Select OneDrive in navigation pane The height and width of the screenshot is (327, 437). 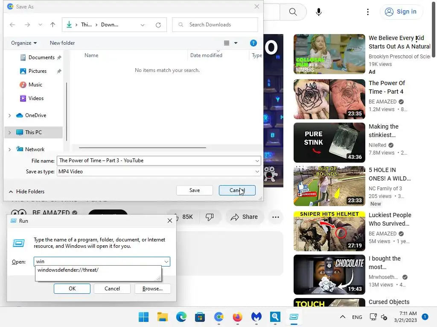[35, 115]
